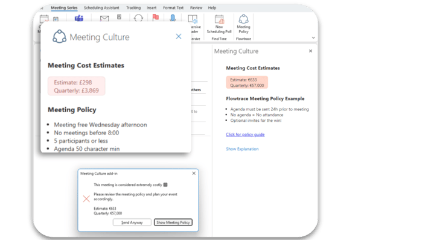Click the red flag categorize icon
This screenshot has width=428, height=240.
pos(156,17)
